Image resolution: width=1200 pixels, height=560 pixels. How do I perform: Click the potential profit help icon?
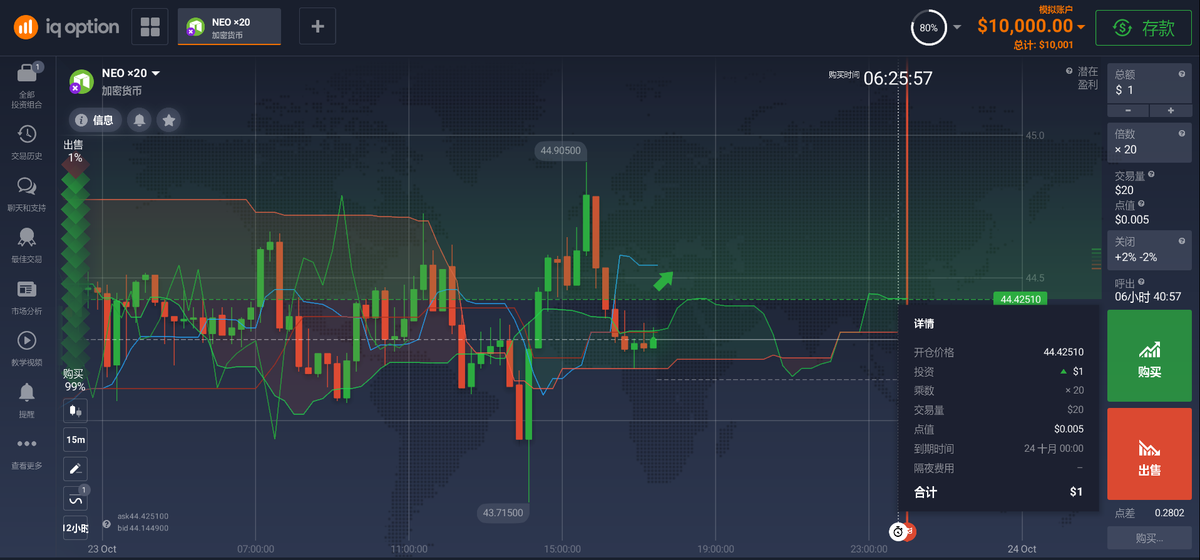1069,71
